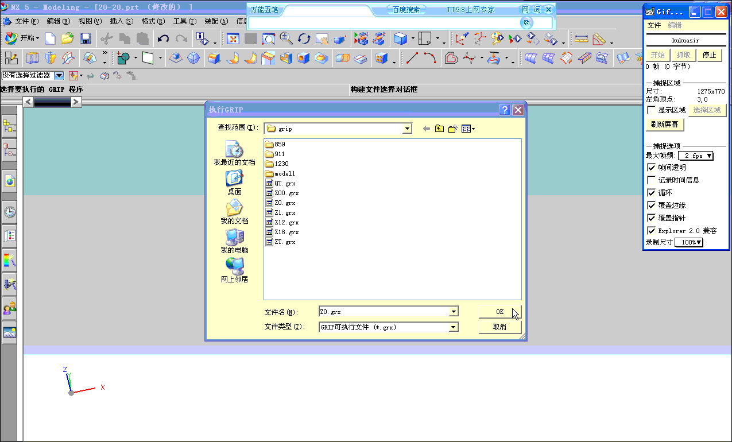Click the heart-shaped offset curve icon
This screenshot has height=442, width=732.
point(451,58)
